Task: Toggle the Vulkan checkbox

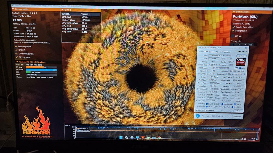Action: click(206, 107)
